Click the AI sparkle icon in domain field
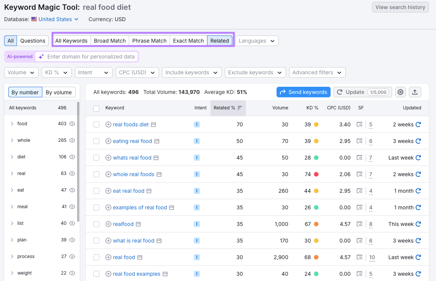Screen dimensions: 436x281 click(41, 56)
